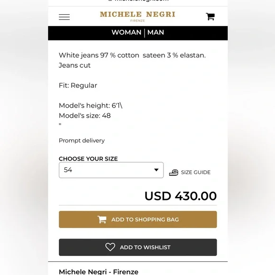This screenshot has width=275, height=275.
Task: Click the size selector's down arrow
Action: tap(156, 170)
